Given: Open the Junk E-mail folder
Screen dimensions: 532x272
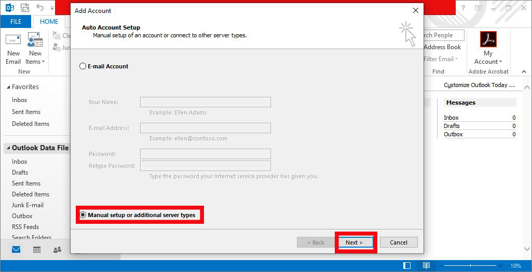Looking at the screenshot, I should coord(28,205).
